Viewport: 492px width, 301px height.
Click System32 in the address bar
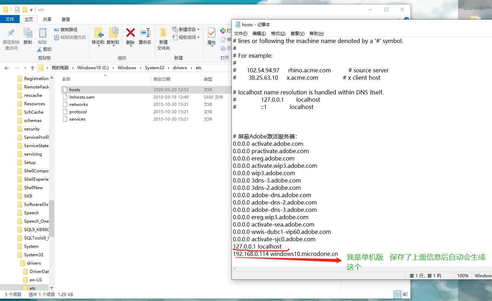pyautogui.click(x=154, y=68)
